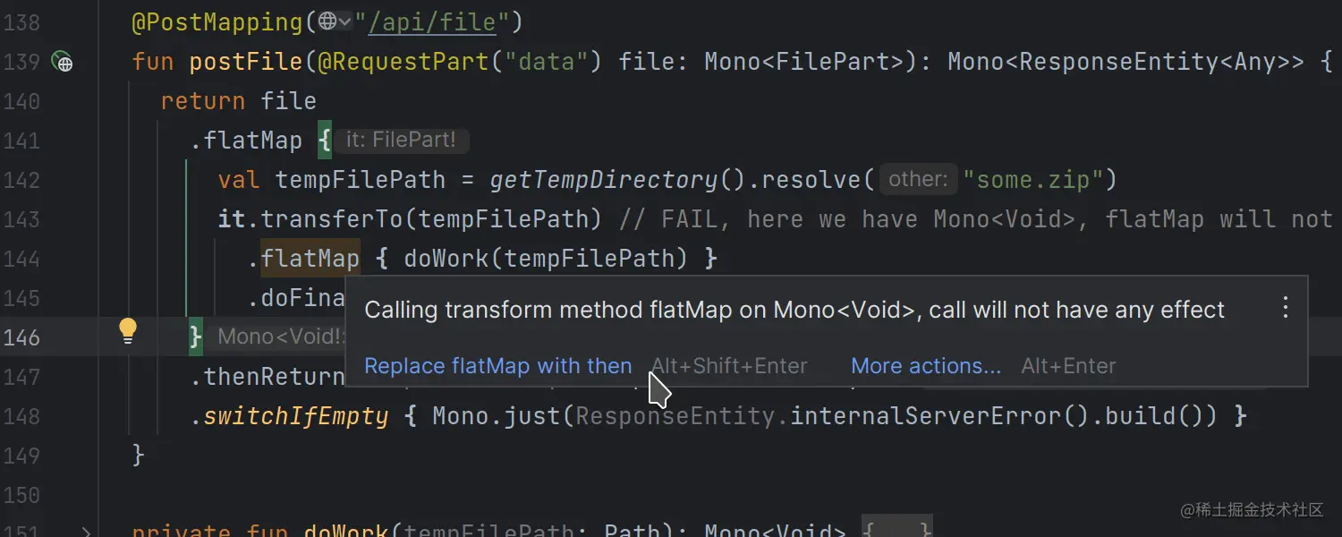The image size is (1342, 537).
Task: Click the highlighted flatMap on line 144
Action: pyautogui.click(x=310, y=259)
